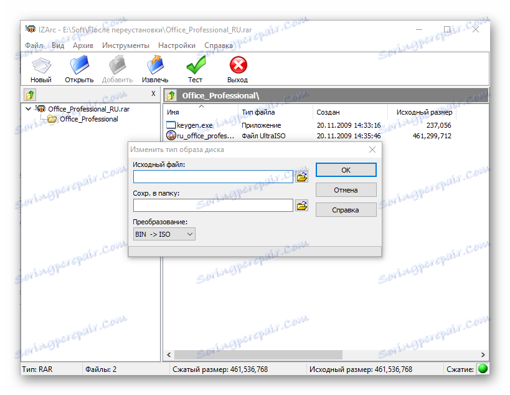
Task: Click Исходный размер: 461,536,768 in status bar
Action: (361, 369)
